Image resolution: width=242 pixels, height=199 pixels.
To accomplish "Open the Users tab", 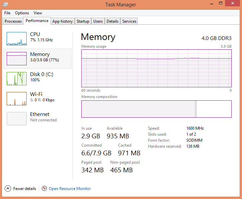I will [98, 21].
